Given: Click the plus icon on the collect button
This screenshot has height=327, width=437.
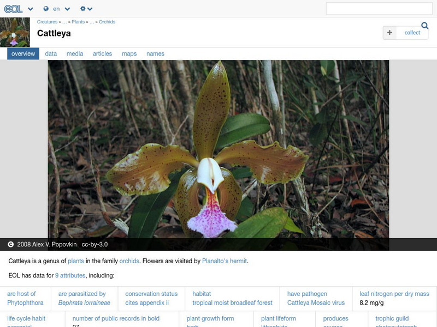Looking at the screenshot, I should (x=389, y=33).
